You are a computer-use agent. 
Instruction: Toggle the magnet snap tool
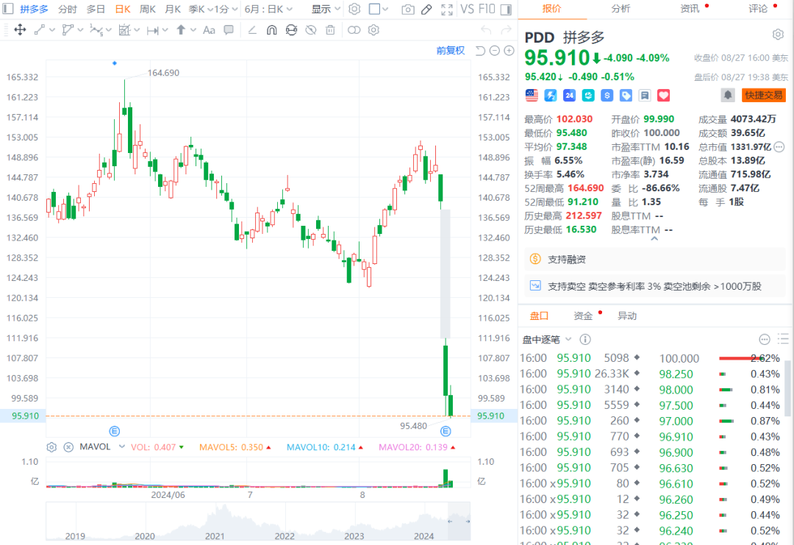coord(271,30)
